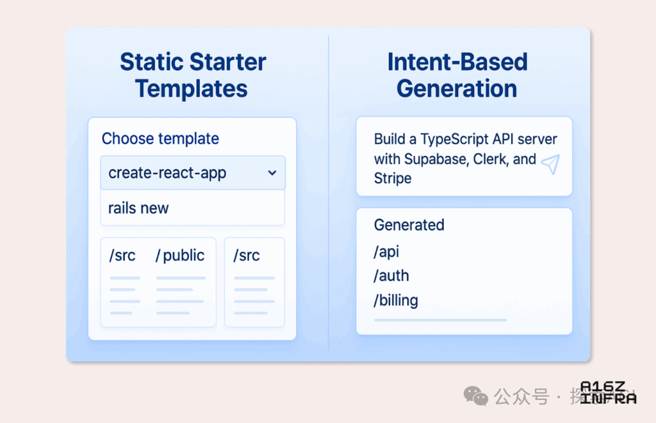Click the Static Starter Templates heading
656x423 pixels.
pyautogui.click(x=193, y=76)
